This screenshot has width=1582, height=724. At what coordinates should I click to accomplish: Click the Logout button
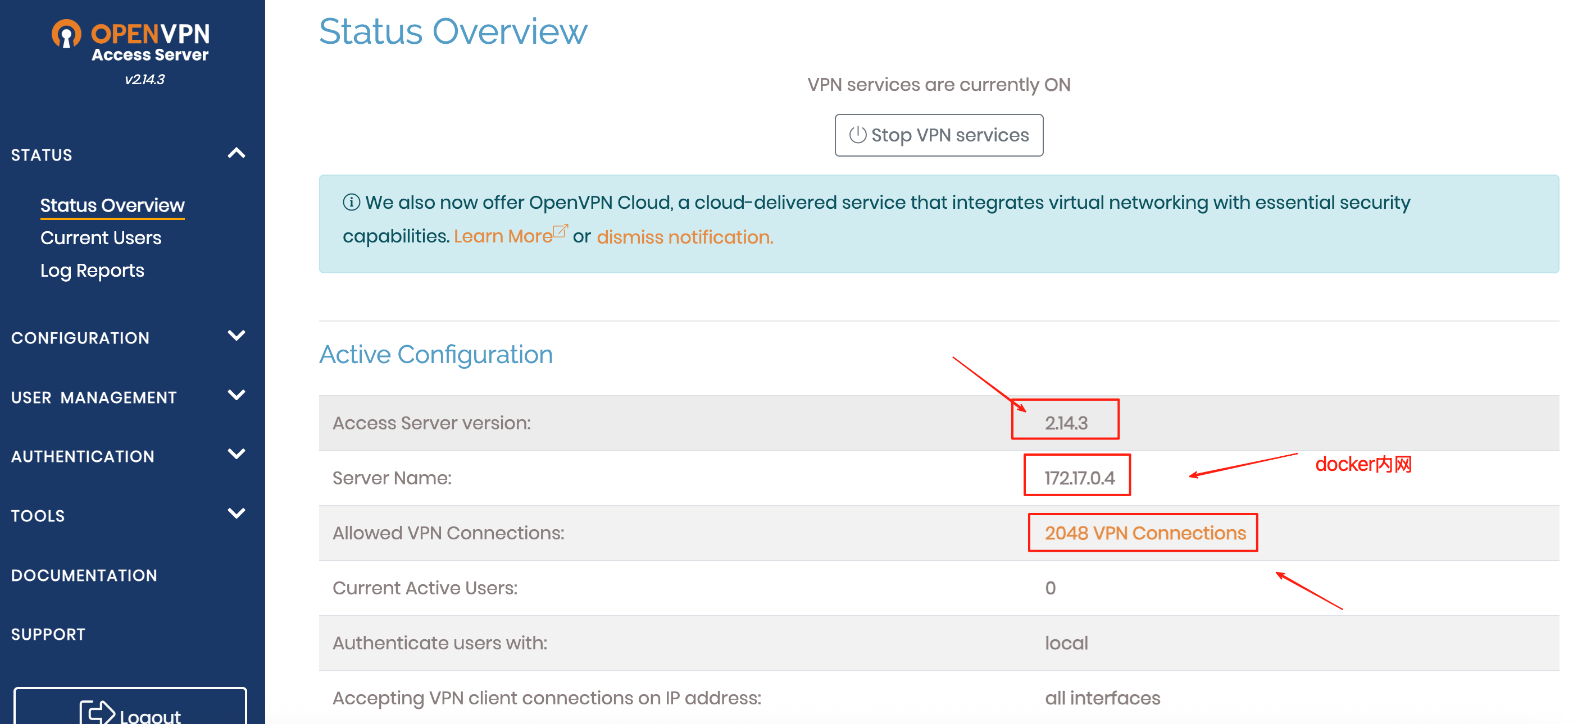point(130,712)
